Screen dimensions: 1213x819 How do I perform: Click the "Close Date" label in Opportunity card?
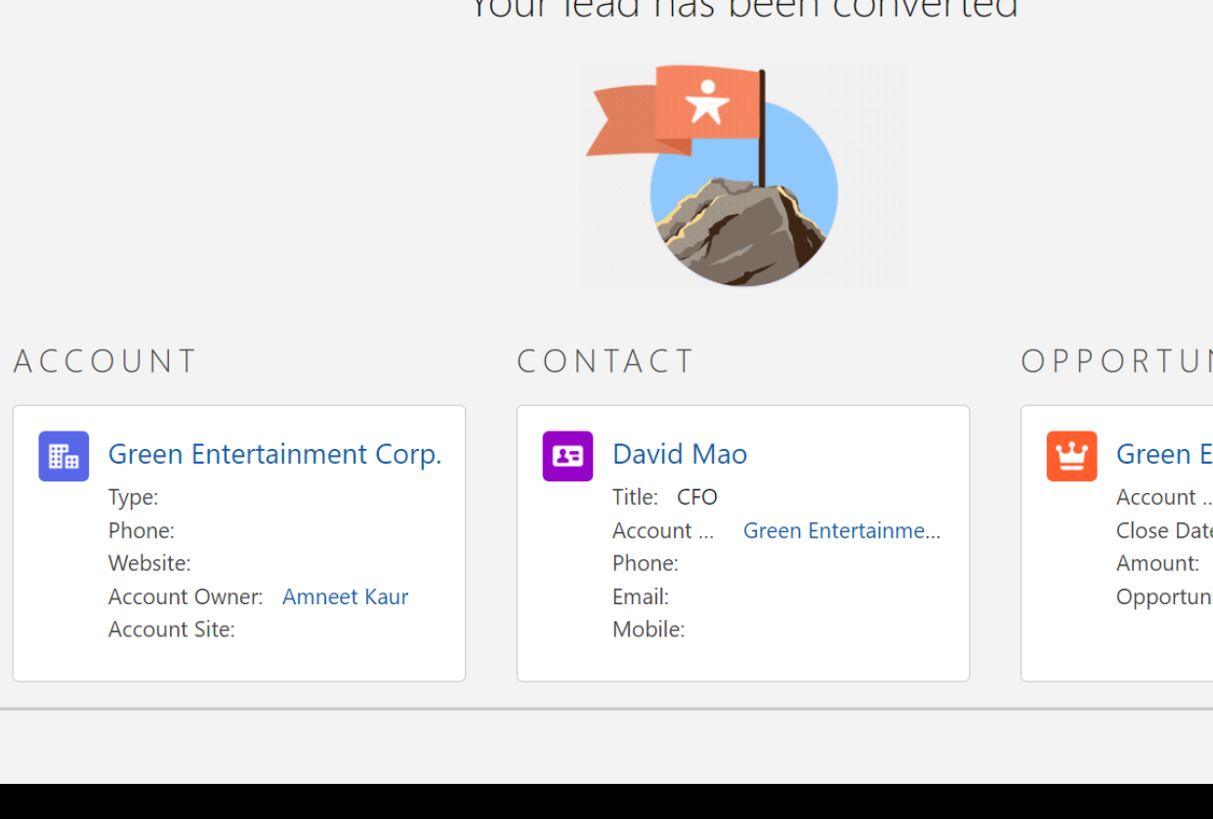1164,530
